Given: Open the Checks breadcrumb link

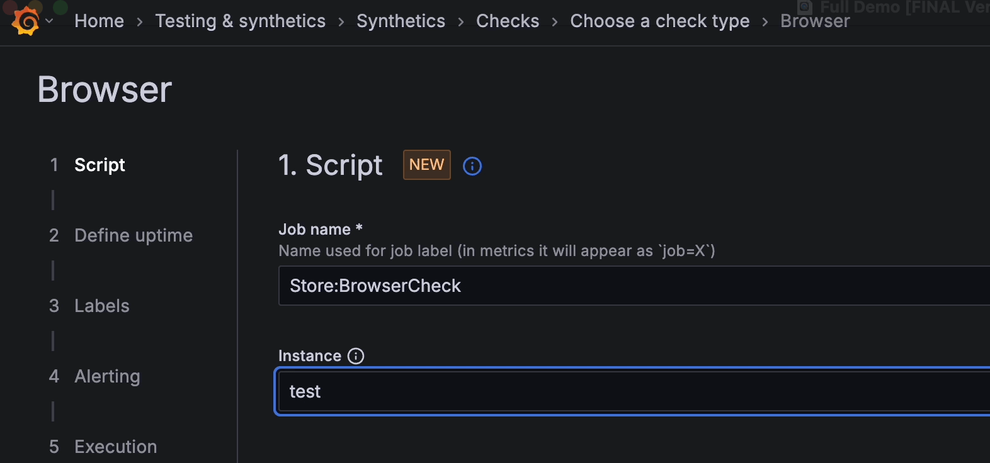Looking at the screenshot, I should click(x=507, y=21).
